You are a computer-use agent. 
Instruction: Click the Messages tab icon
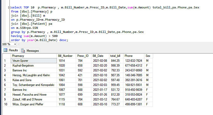pos(23,50)
